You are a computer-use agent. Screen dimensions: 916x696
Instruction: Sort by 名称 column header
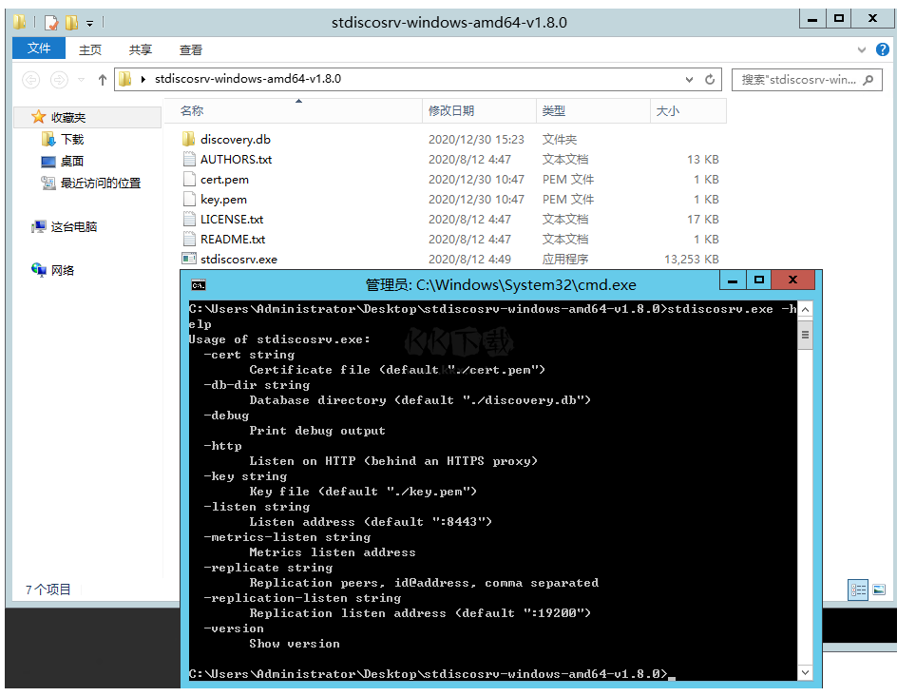tap(192, 111)
